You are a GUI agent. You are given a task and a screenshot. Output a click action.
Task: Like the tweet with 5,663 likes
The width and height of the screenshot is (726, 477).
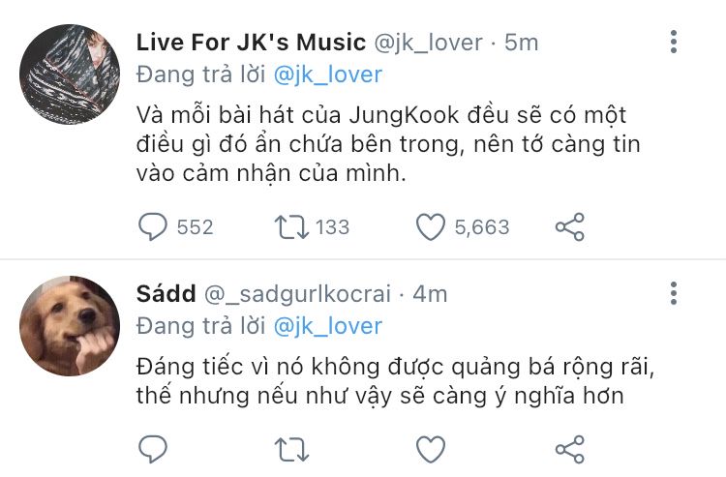(x=431, y=226)
